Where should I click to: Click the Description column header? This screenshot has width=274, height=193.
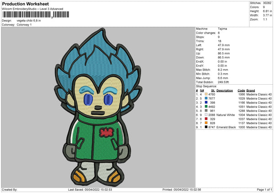(x=225, y=91)
